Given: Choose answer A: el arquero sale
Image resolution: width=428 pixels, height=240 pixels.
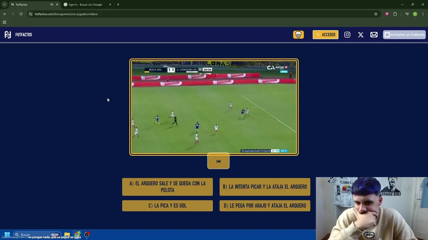Looking at the screenshot, I should pyautogui.click(x=168, y=187).
